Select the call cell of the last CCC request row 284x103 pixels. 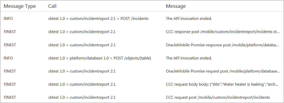pos(82,97)
